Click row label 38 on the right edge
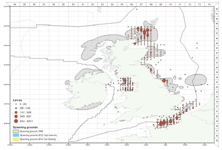222x150 pixels. point(217,77)
